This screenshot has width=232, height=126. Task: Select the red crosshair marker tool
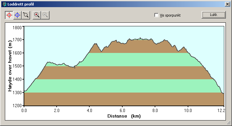pyautogui.click(x=9, y=15)
